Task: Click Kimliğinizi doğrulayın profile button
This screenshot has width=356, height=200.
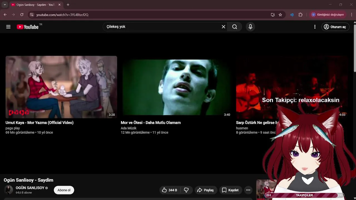Action: click(x=328, y=15)
